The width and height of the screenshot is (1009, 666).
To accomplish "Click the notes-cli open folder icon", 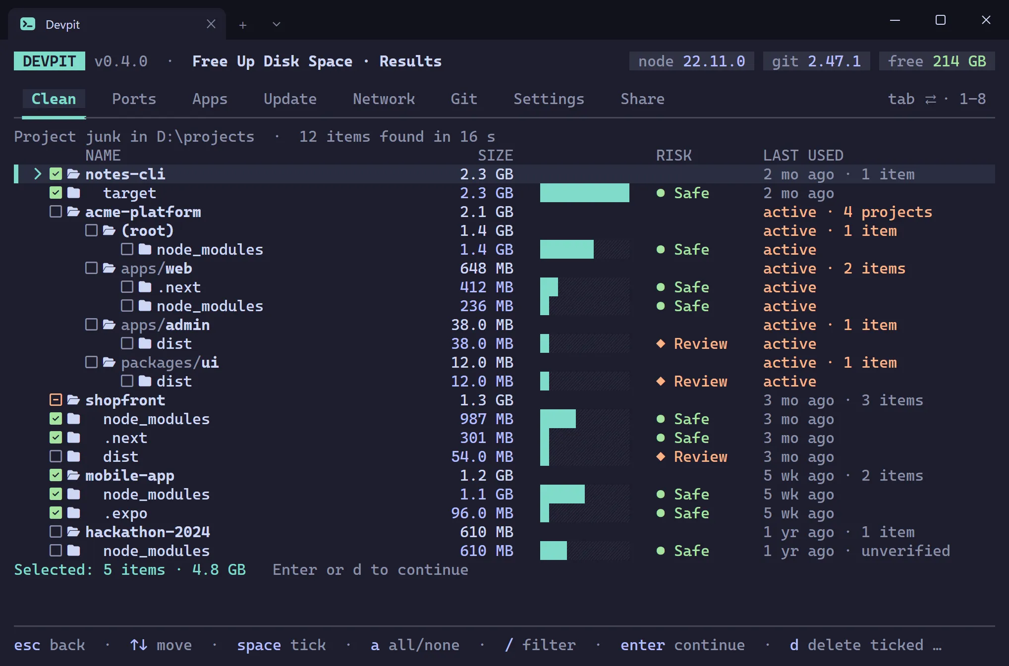I will [x=73, y=174].
